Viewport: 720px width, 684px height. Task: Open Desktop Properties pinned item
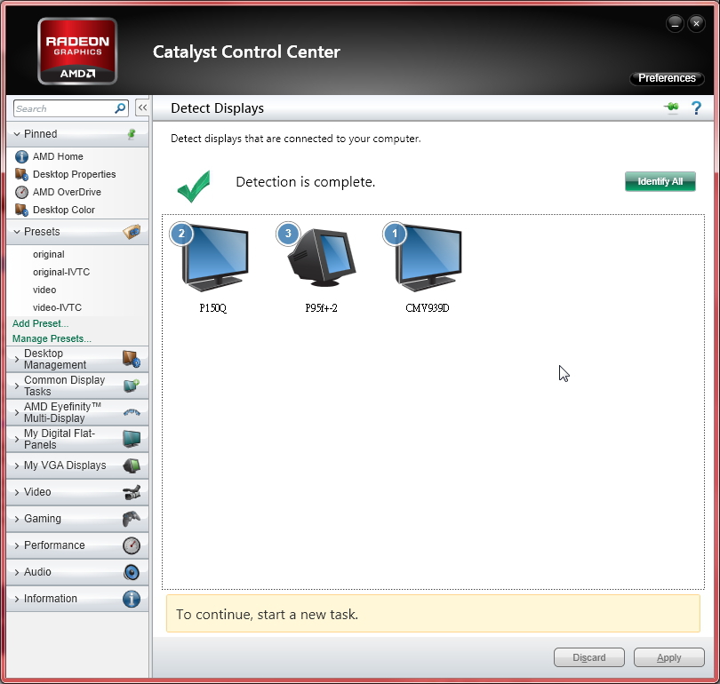(x=75, y=174)
